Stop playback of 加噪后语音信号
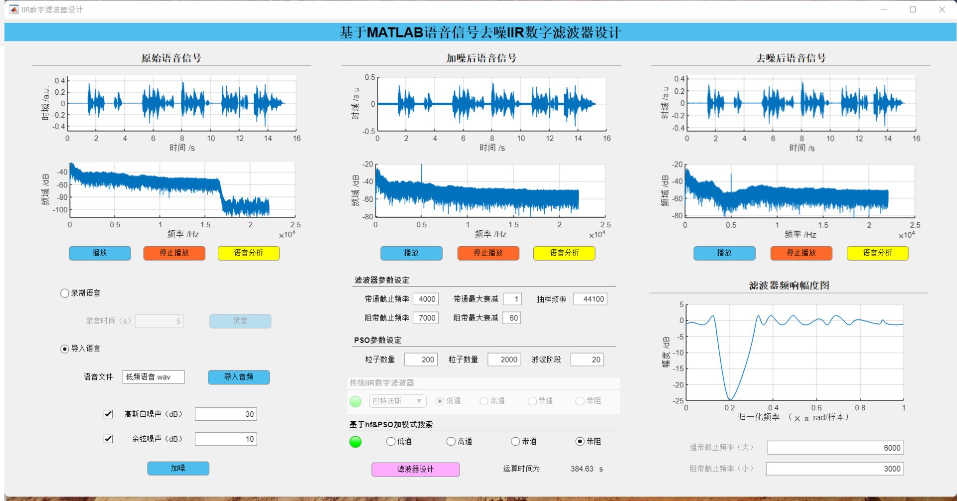 coord(488,253)
